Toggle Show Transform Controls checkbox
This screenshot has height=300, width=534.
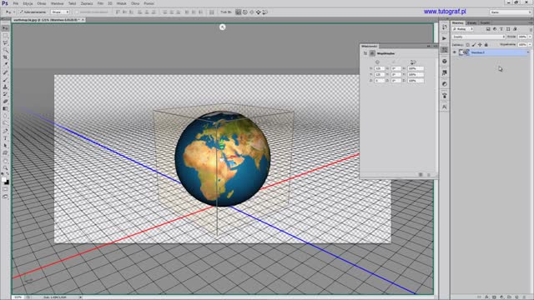click(x=77, y=12)
